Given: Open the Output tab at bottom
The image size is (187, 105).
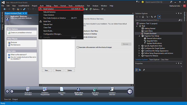Looking at the screenshot, I should tap(15, 99).
